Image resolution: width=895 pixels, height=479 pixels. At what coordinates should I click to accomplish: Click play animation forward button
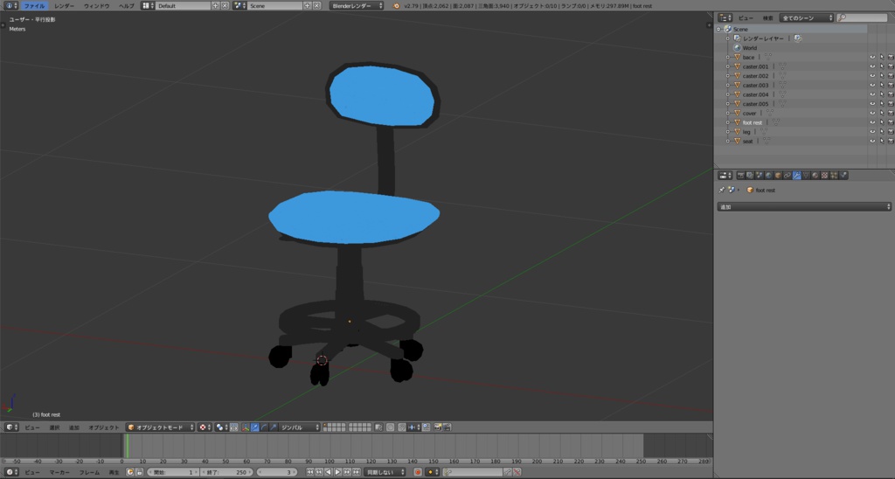point(337,472)
